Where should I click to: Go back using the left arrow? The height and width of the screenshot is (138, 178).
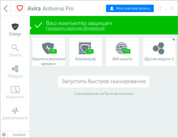click(5, 8)
